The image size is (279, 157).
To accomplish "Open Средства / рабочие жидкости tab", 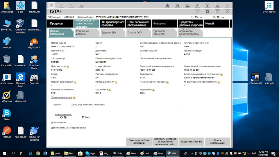I will (x=190, y=24).
